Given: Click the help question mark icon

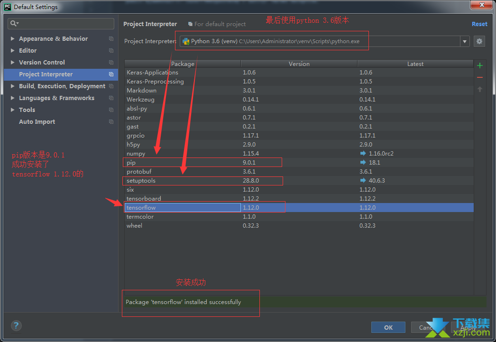Looking at the screenshot, I should 16,325.
